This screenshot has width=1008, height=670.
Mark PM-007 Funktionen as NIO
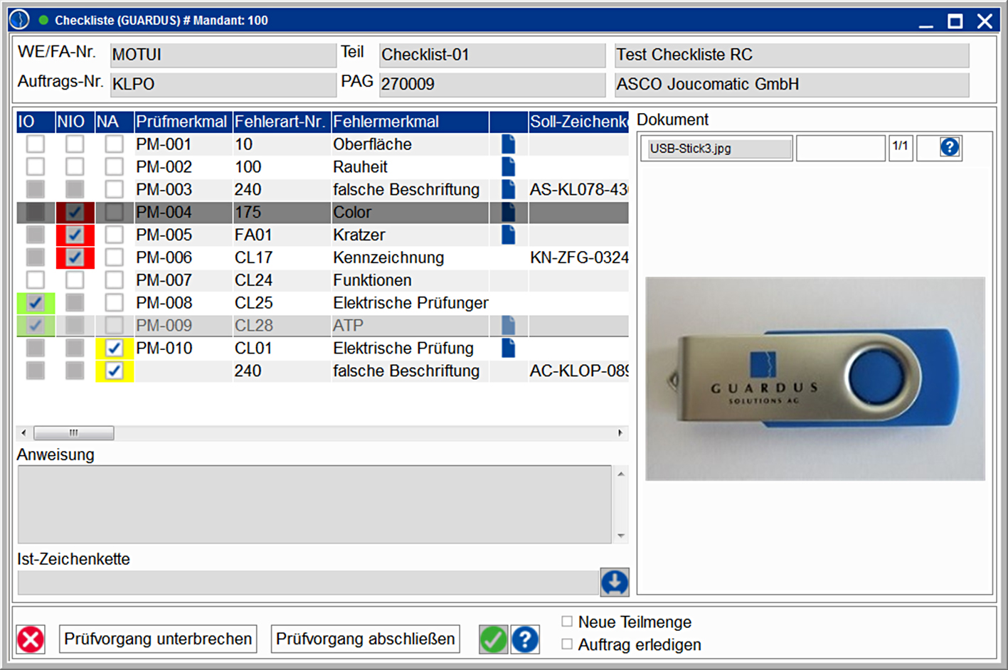click(x=74, y=280)
